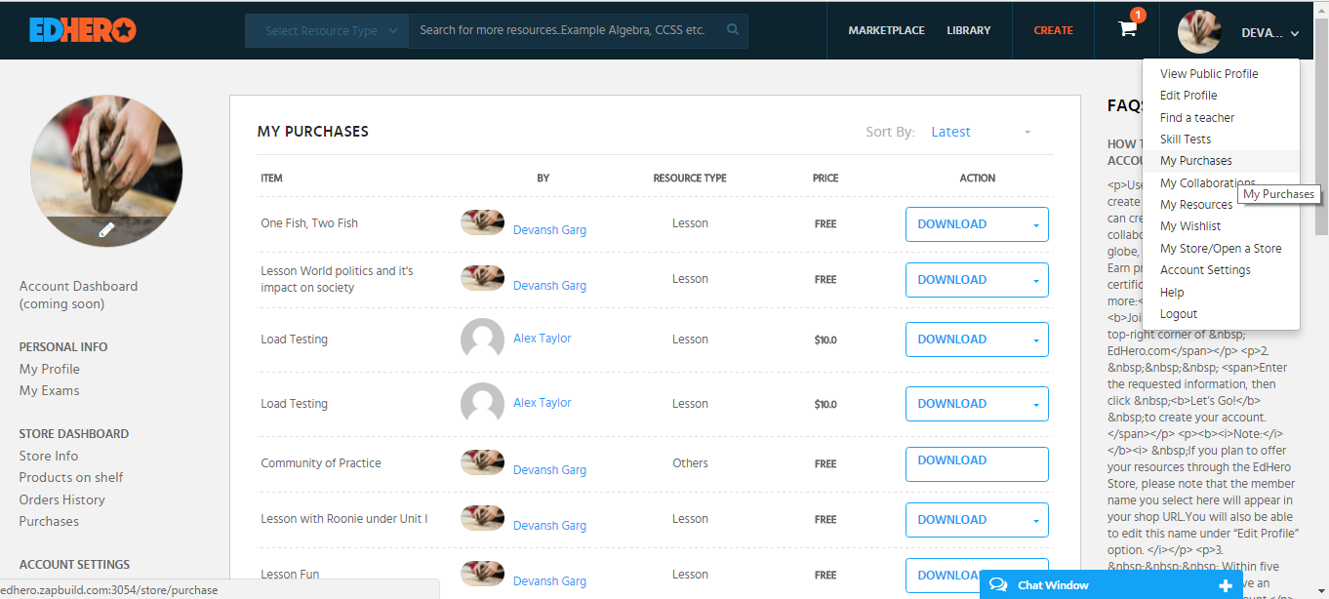The image size is (1329, 599).
Task: Open Store Info in the sidebar
Action: [x=49, y=456]
